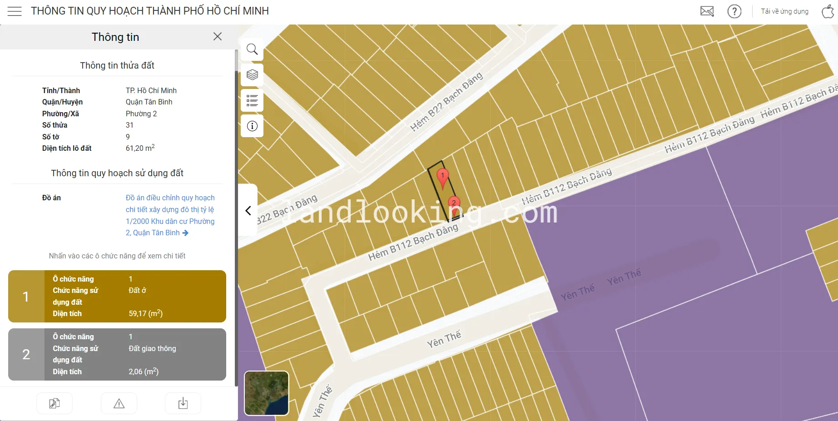Click map marker 2 on the parcel
Image resolution: width=838 pixels, height=421 pixels.
(454, 203)
